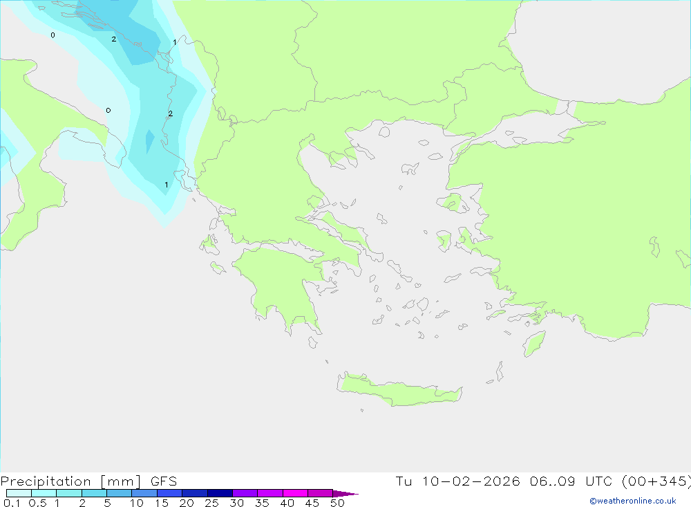Click the "0.1" legend scale label

pos(12,503)
